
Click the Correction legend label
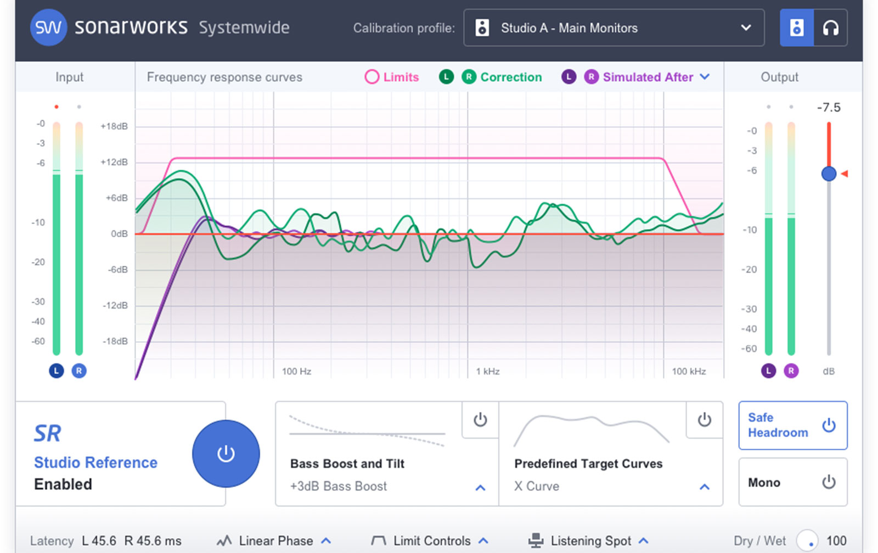[511, 77]
